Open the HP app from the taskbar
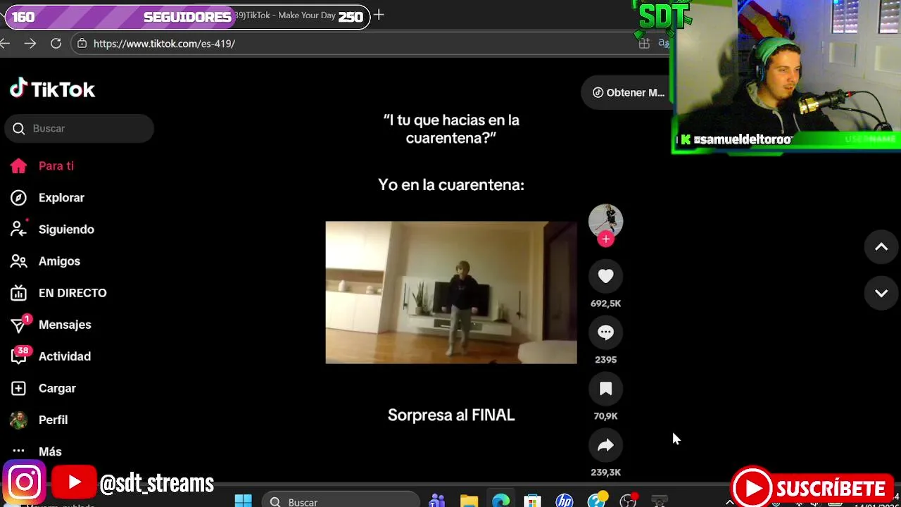Screen dimensions: 901x507 pos(564,501)
